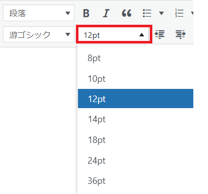Choose the highlighted 12pt option
This screenshot has height=194, width=208.
point(136,99)
